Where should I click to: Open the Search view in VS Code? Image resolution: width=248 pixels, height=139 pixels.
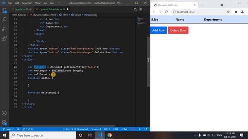(x=4, y=20)
